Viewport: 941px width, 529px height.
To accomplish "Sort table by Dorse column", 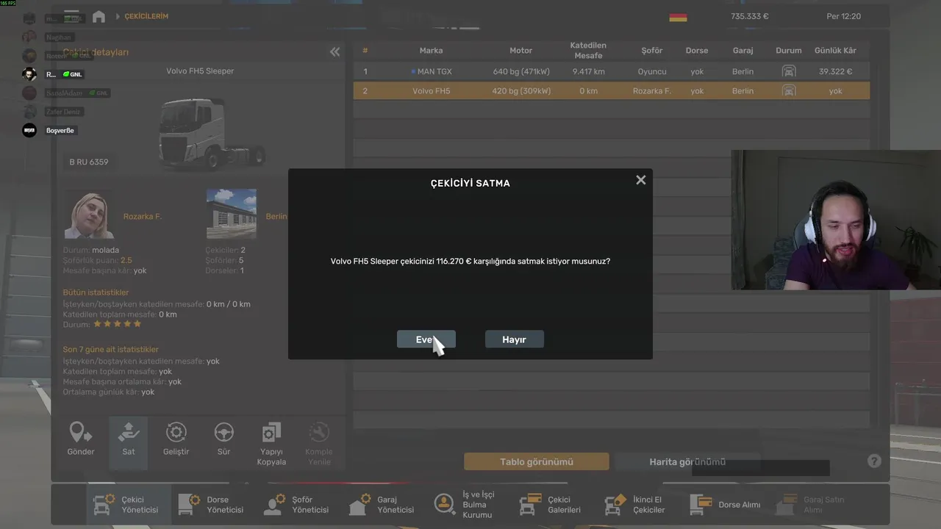I will 697,51.
